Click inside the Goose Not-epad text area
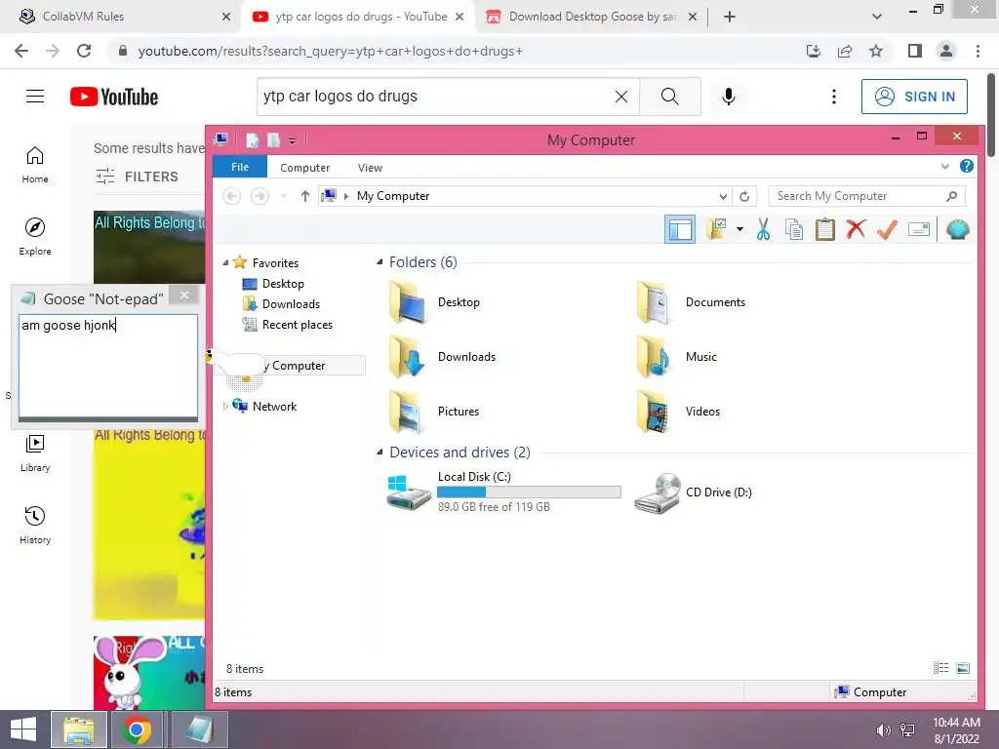Screen dimensions: 999x749 tap(107, 366)
